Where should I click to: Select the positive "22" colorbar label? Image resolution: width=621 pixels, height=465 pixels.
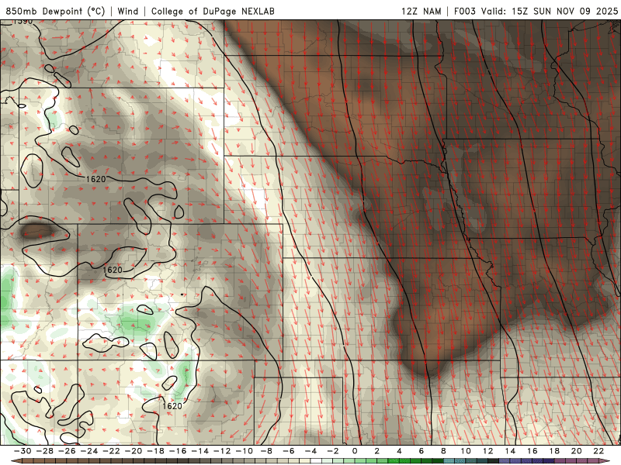point(598,451)
